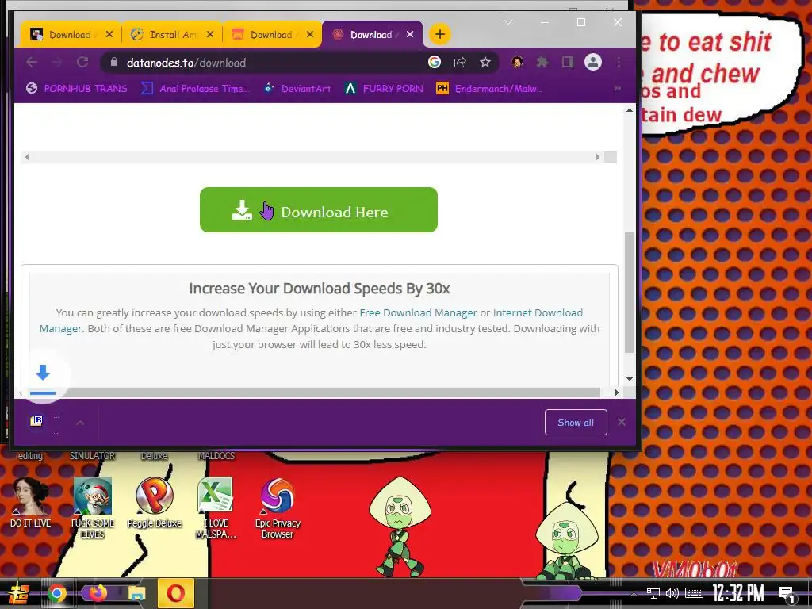Click the volume speaker tray icon
This screenshot has width=812, height=609.
click(x=672, y=593)
